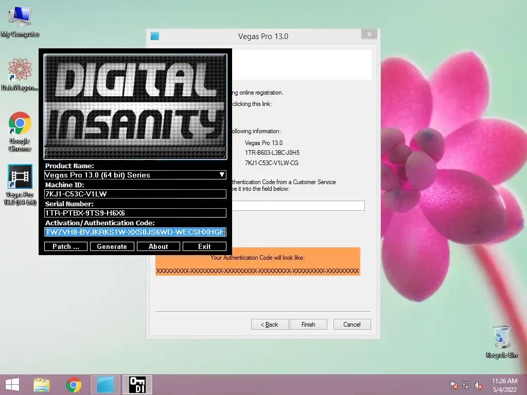Open the network status tray icon
527x395 pixels.
466,385
